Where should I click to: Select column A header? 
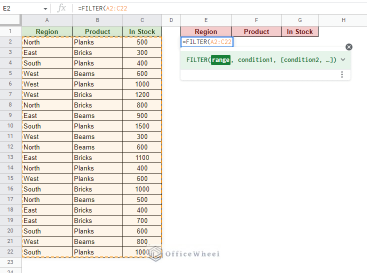(47, 20)
